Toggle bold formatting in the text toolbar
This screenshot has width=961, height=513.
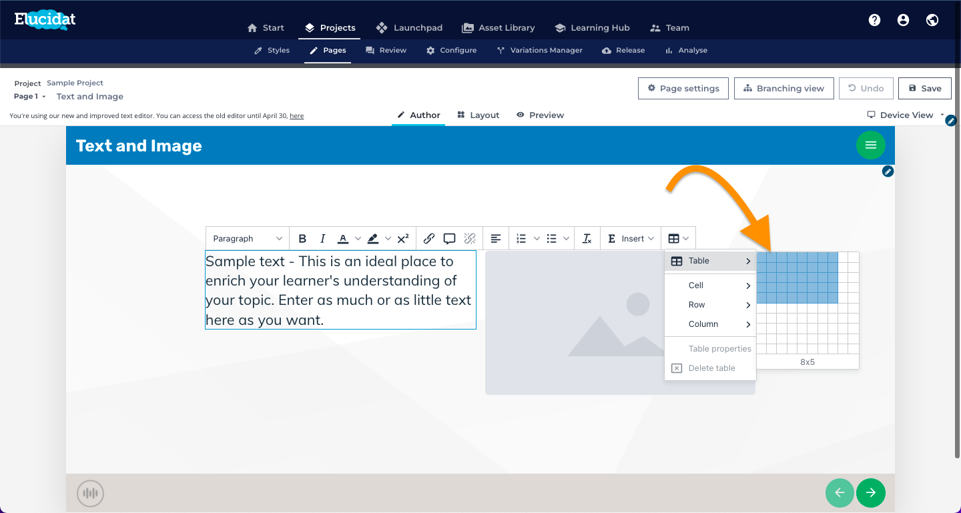[x=302, y=238]
